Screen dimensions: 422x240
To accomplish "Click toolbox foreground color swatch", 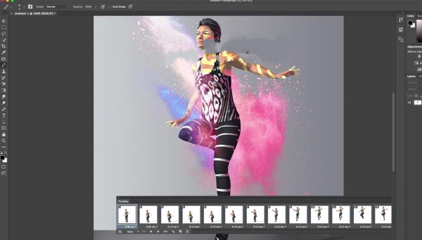I will [x=2, y=157].
